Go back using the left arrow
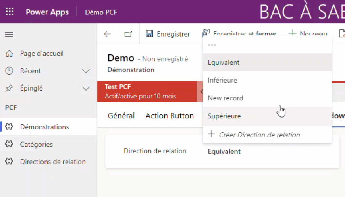The width and height of the screenshot is (345, 197). click(x=107, y=34)
